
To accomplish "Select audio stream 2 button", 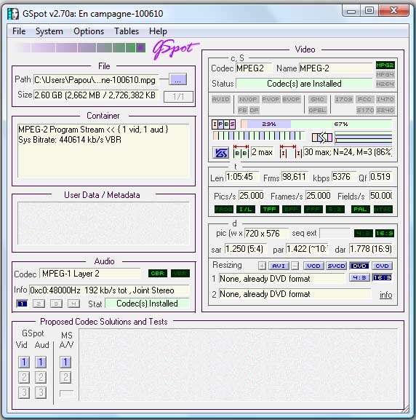I will tap(39, 304).
